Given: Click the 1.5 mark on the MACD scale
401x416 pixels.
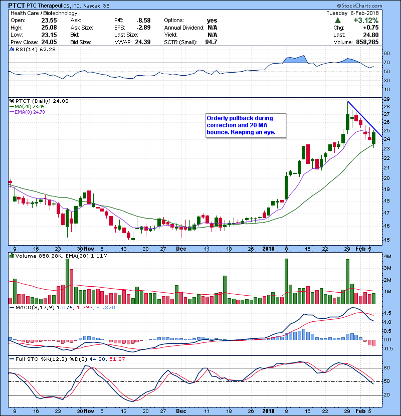Looking at the screenshot, I should pyautogui.click(x=388, y=313).
